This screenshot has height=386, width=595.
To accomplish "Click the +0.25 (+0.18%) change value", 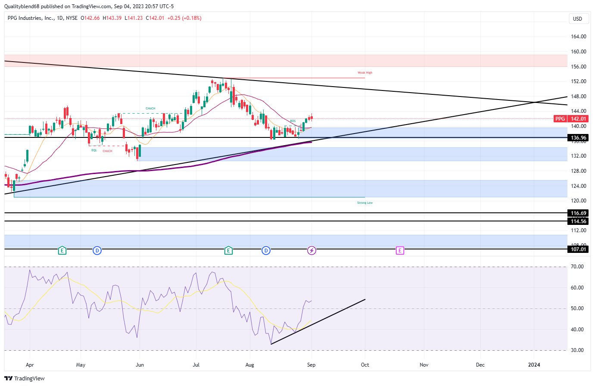I will [x=184, y=18].
